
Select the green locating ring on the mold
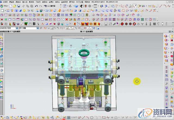coord(84,52)
